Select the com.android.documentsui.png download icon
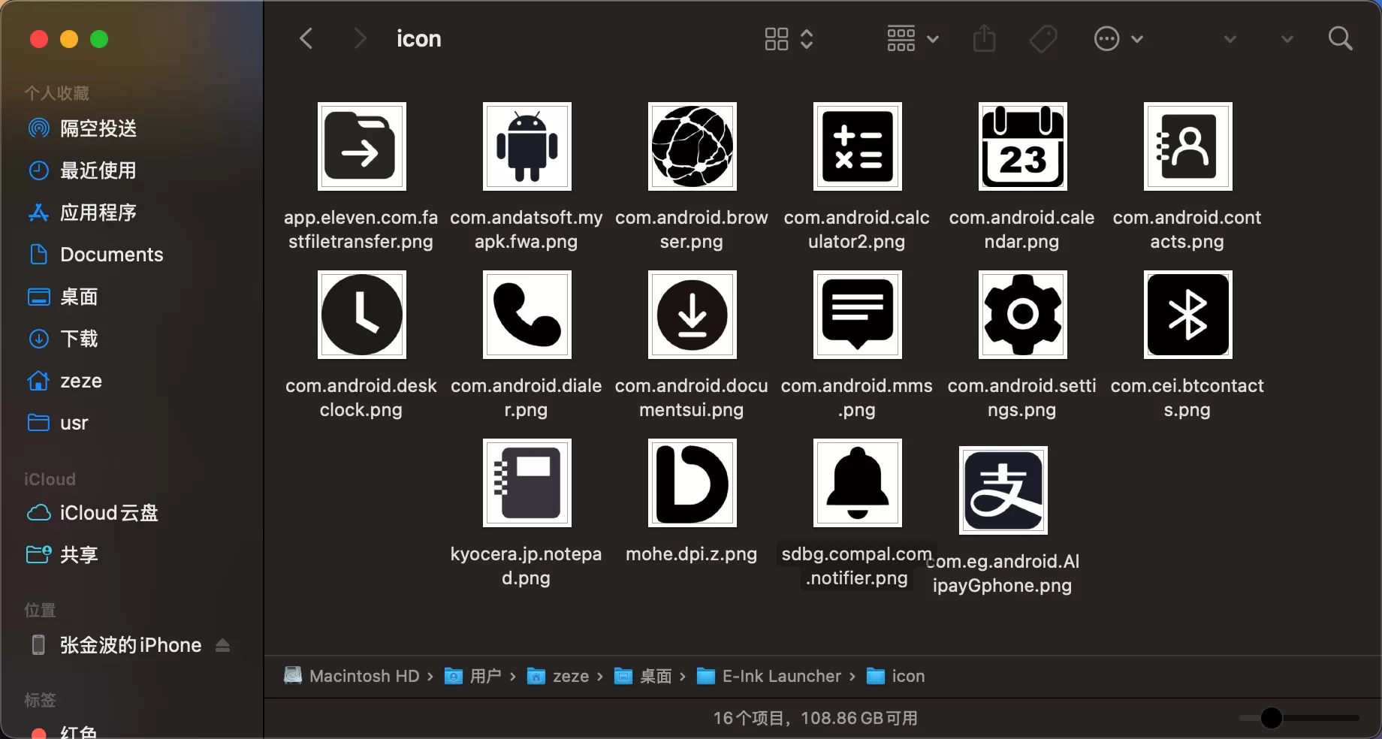Viewport: 1382px width, 739px height. tap(692, 315)
